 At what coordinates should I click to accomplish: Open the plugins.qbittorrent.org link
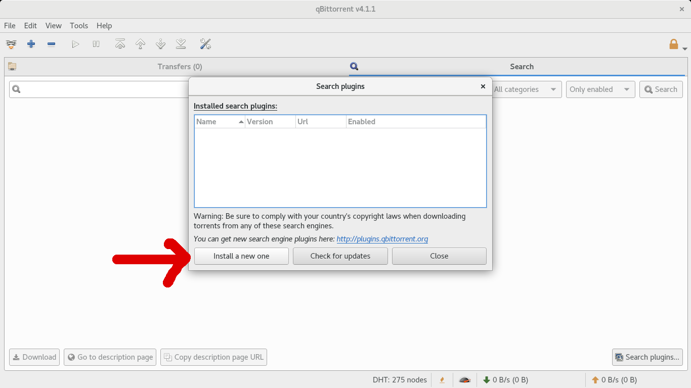click(x=382, y=239)
